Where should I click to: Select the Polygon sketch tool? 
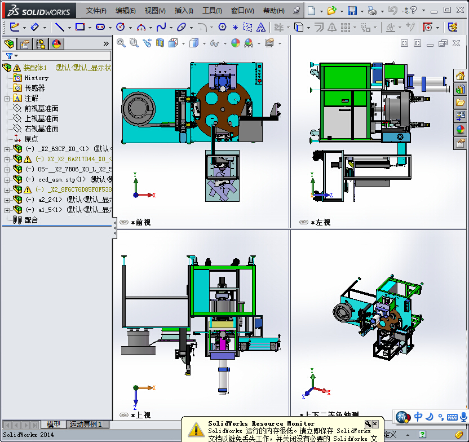pyautogui.click(x=222, y=27)
